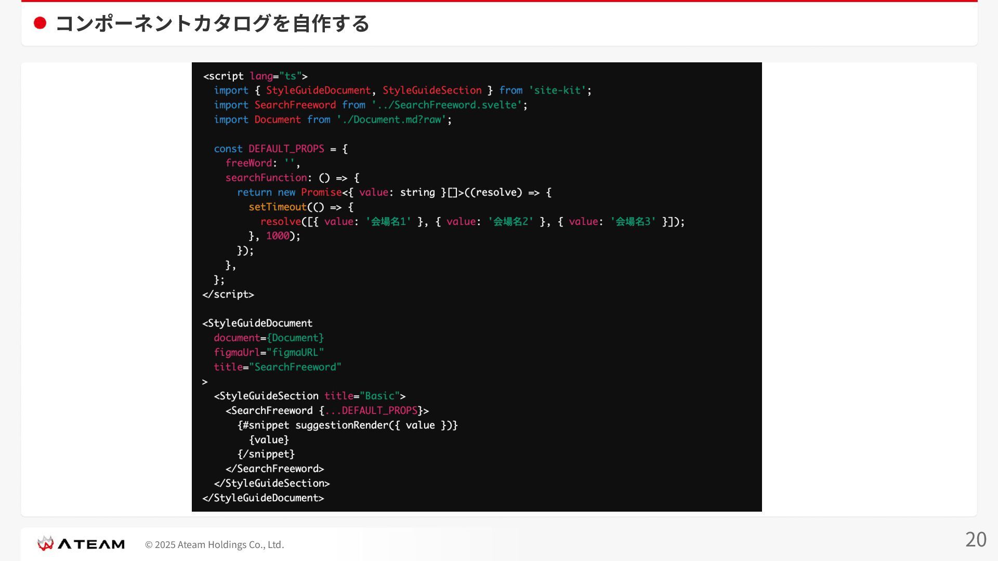This screenshot has height=561, width=998.
Task: Click the setTimeout(() => { line
Action: (x=301, y=207)
